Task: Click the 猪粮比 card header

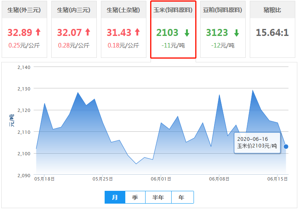Action: tap(272, 10)
